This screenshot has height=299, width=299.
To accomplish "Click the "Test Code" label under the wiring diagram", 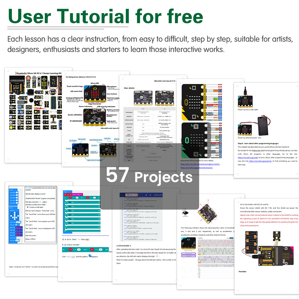I will pyautogui.click(x=242, y=271).
